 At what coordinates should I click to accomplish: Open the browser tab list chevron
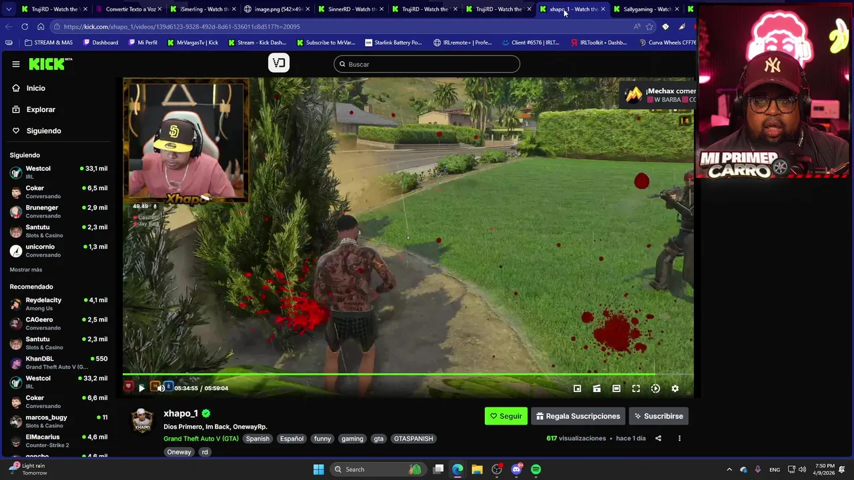(9, 9)
